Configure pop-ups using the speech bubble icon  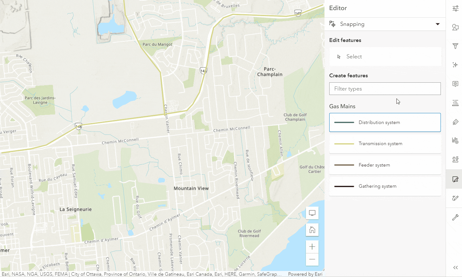click(x=455, y=84)
